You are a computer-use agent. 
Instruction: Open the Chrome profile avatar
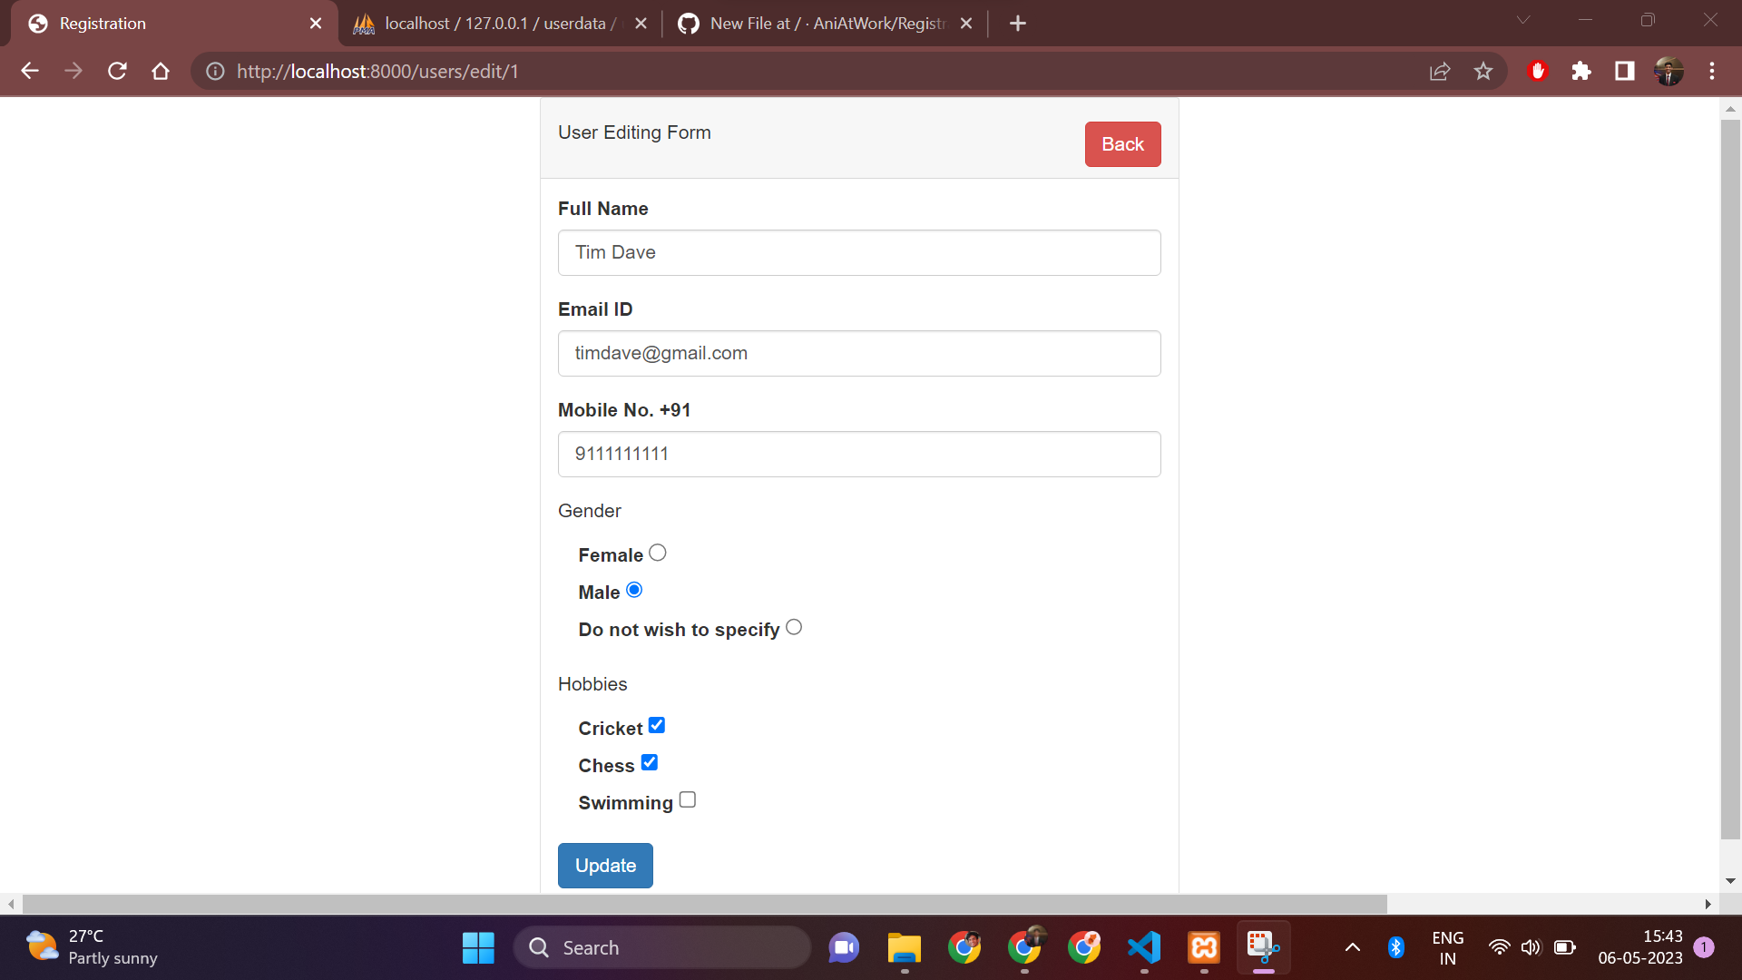(x=1669, y=71)
